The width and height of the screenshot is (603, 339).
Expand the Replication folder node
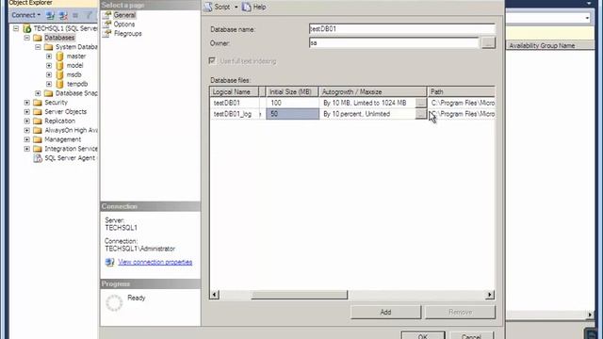(x=27, y=121)
